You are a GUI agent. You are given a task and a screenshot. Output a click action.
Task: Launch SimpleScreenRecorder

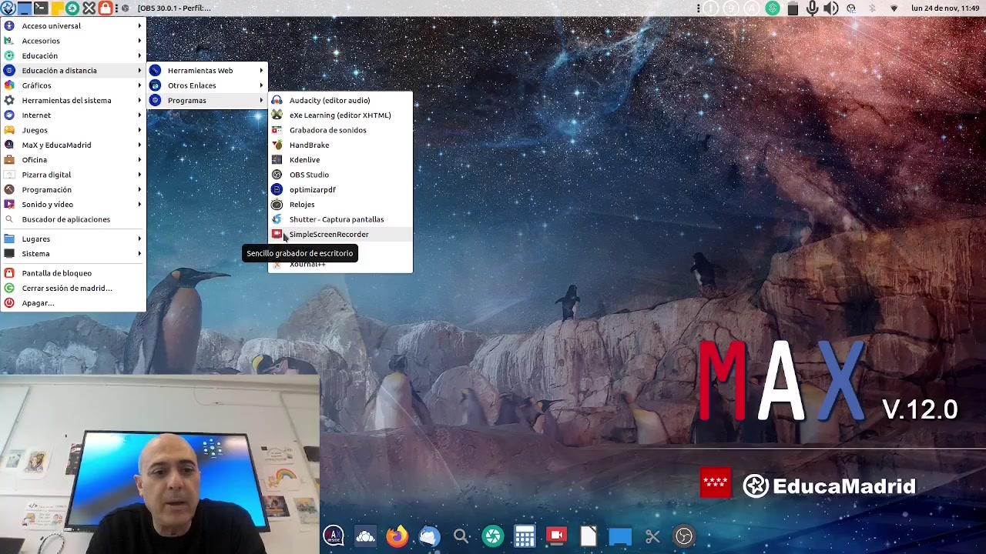coord(340,234)
